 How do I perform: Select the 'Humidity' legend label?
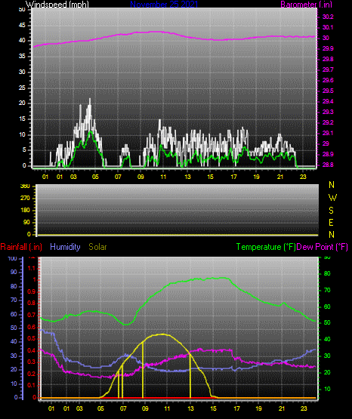(x=65, y=247)
